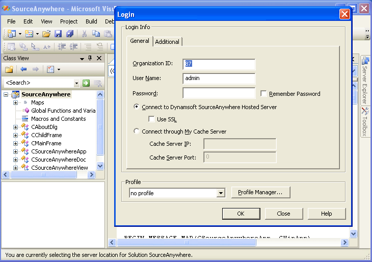This screenshot has width=372, height=262.
Task: Open the Profile Manager
Action: pyautogui.click(x=260, y=192)
